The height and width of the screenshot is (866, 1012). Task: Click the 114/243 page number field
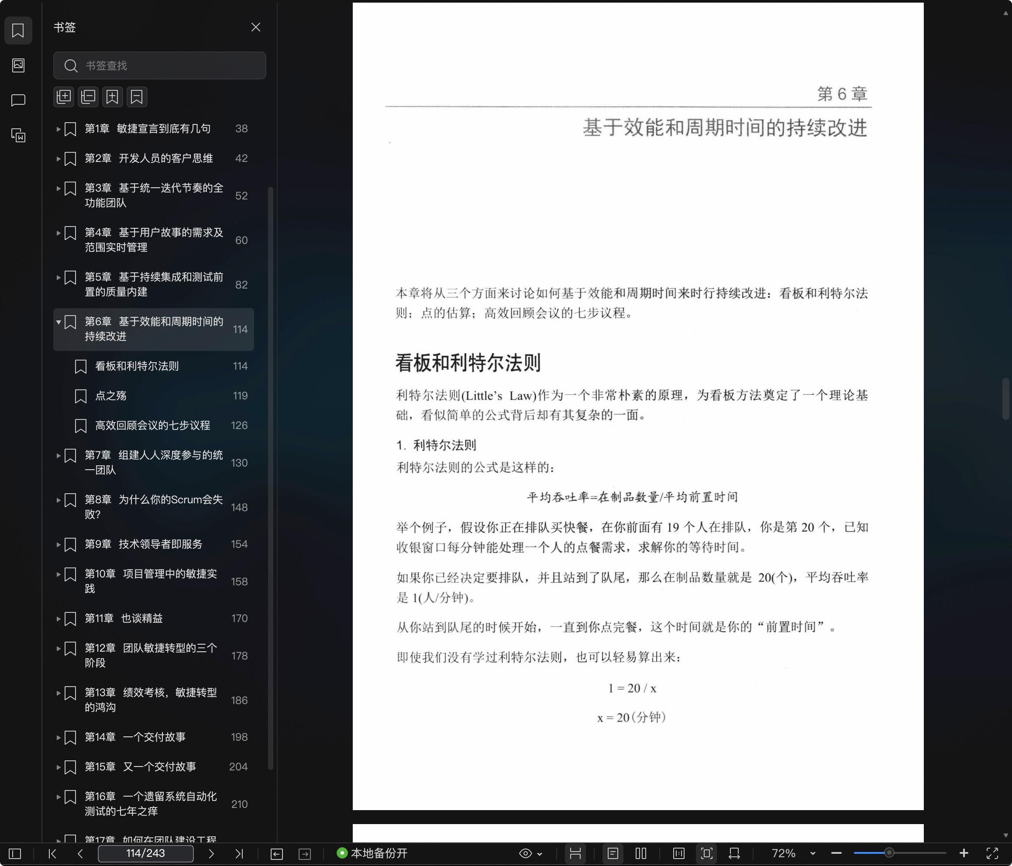(145, 853)
